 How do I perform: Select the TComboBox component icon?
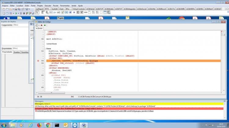[x=82, y=12]
